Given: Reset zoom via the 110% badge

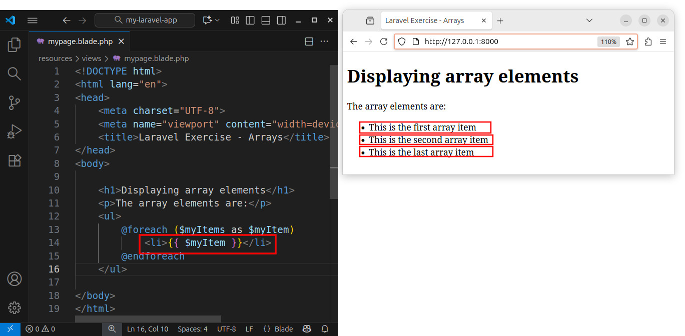Looking at the screenshot, I should 608,41.
